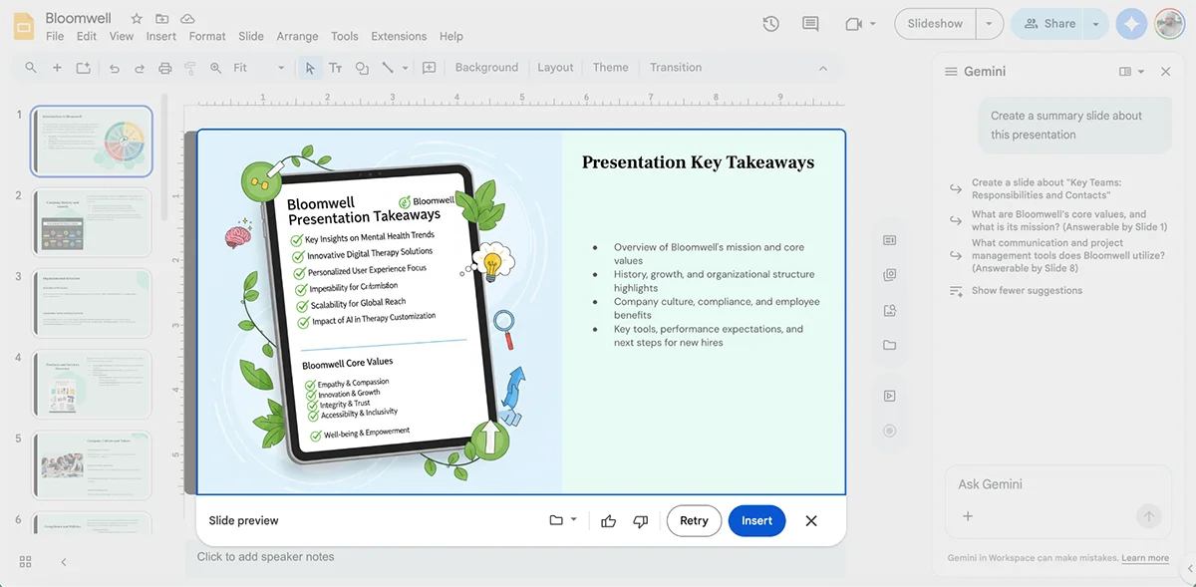Viewport: 1196px width, 587px height.
Task: Expand the Line tool dropdown arrow
Action: pos(406,68)
